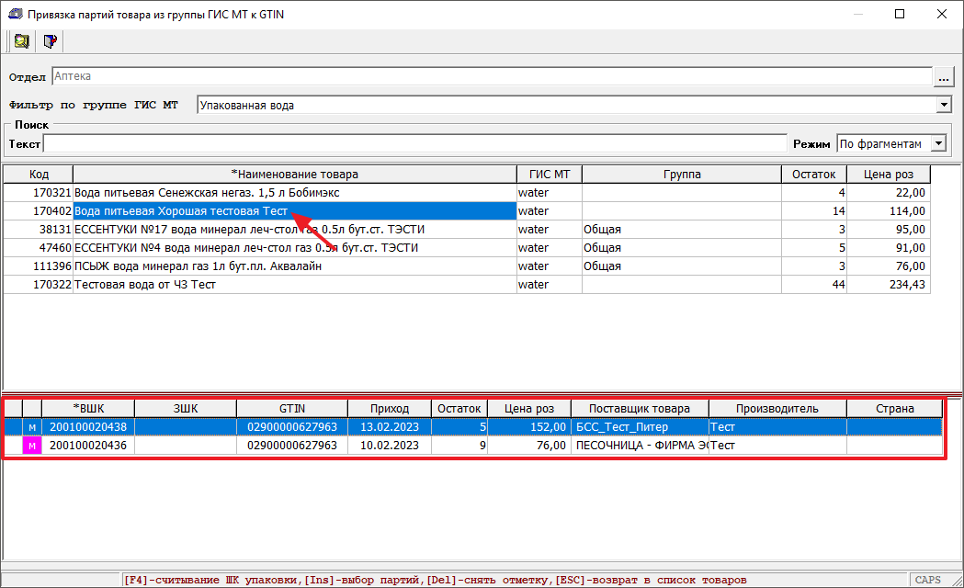Click into the Текст search field
This screenshot has width=964, height=588.
click(x=415, y=144)
